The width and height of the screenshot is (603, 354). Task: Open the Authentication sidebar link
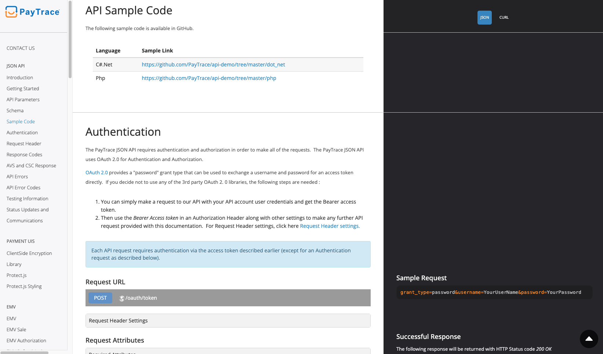tap(22, 132)
